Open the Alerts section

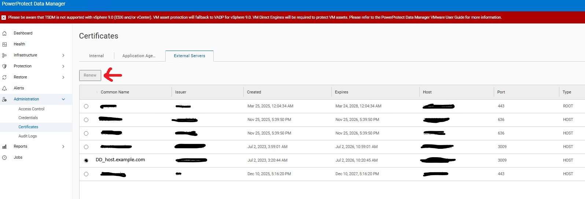coord(19,88)
